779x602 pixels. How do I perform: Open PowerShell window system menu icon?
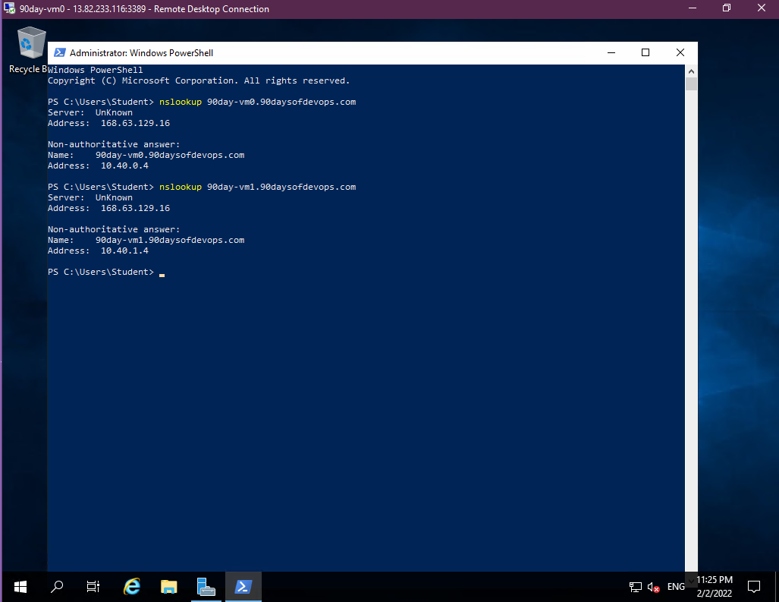[59, 53]
